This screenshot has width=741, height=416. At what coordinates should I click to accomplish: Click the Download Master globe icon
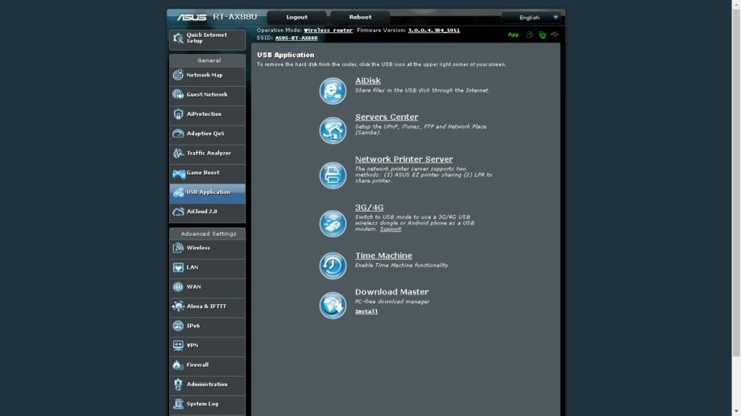(x=333, y=305)
